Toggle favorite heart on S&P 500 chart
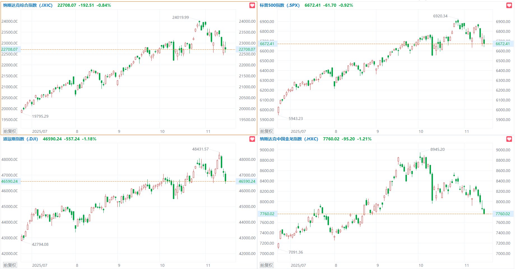This screenshot has width=517, height=269. pyautogui.click(x=509, y=5)
